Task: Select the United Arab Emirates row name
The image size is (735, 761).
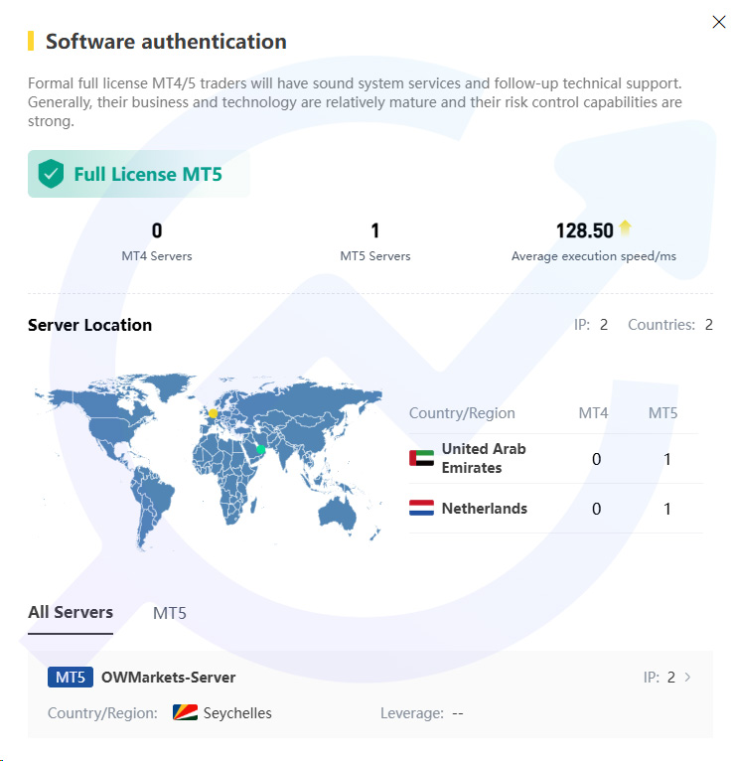Action: click(484, 458)
